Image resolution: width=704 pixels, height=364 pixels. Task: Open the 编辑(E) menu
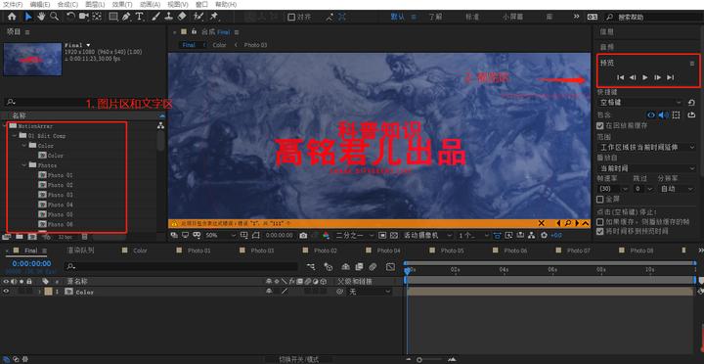[40, 5]
